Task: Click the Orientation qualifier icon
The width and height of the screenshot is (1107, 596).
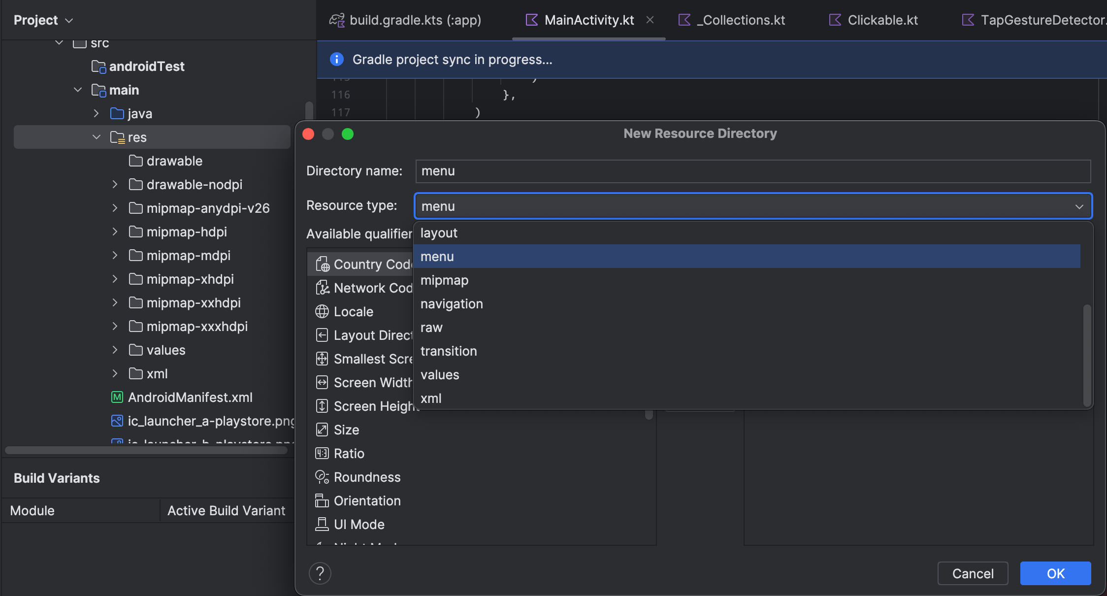Action: coord(322,500)
